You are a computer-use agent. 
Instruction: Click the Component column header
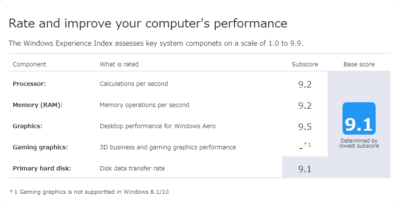click(x=29, y=64)
